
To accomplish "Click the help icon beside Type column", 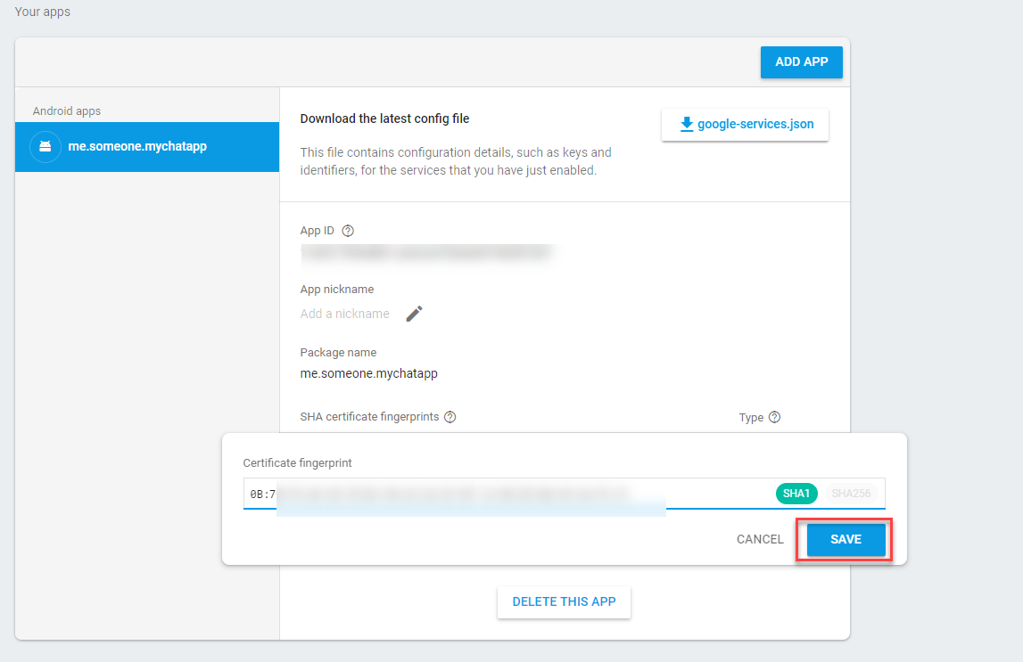I will pos(774,417).
